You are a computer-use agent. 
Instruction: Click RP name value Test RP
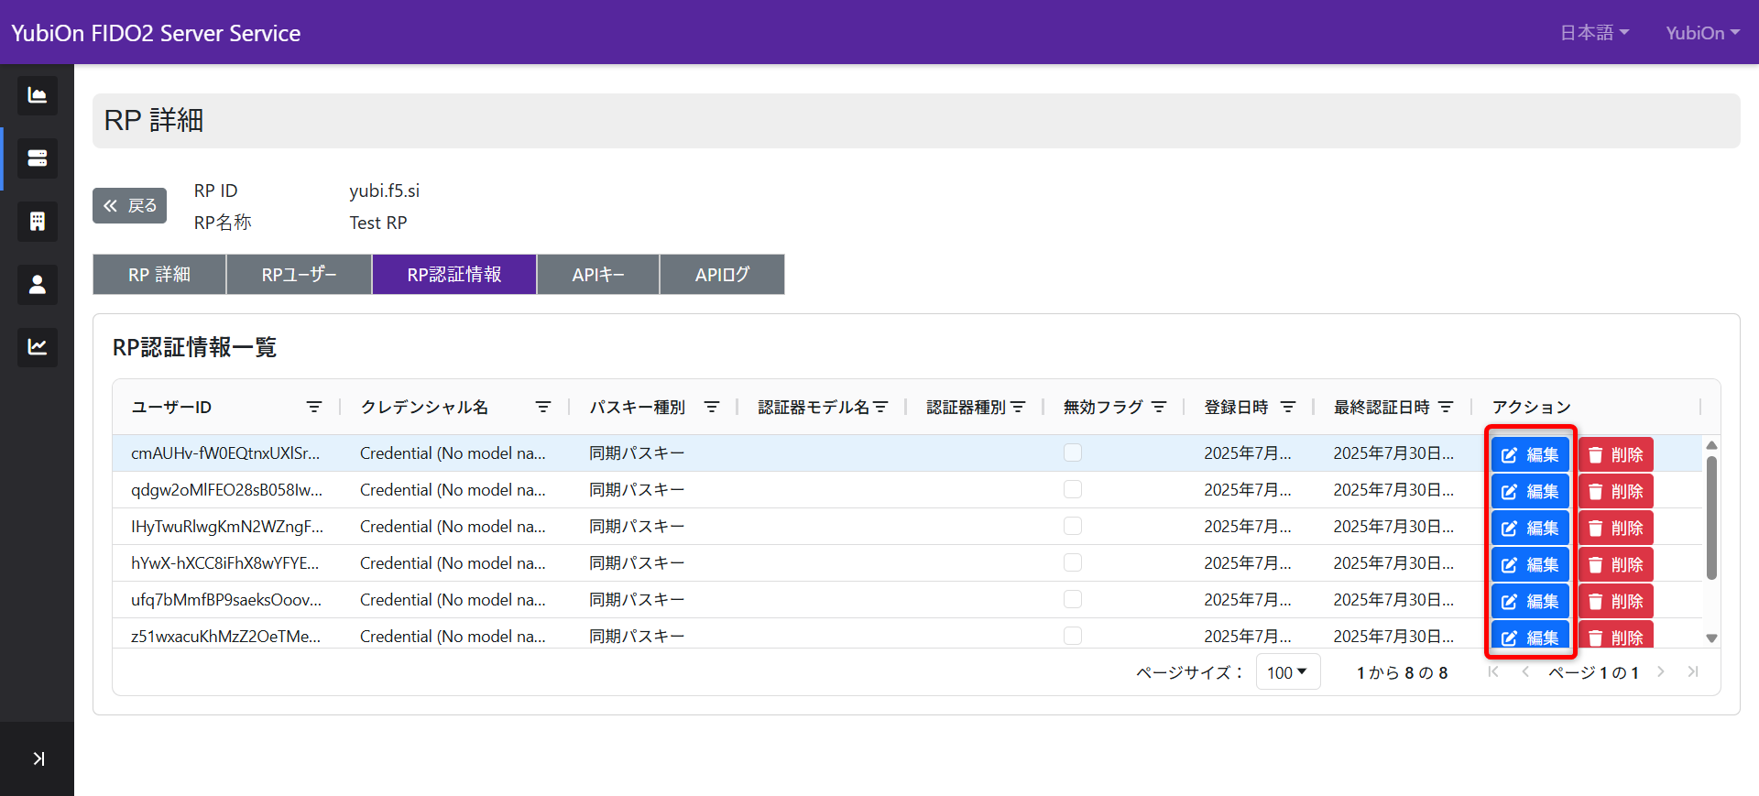[378, 223]
